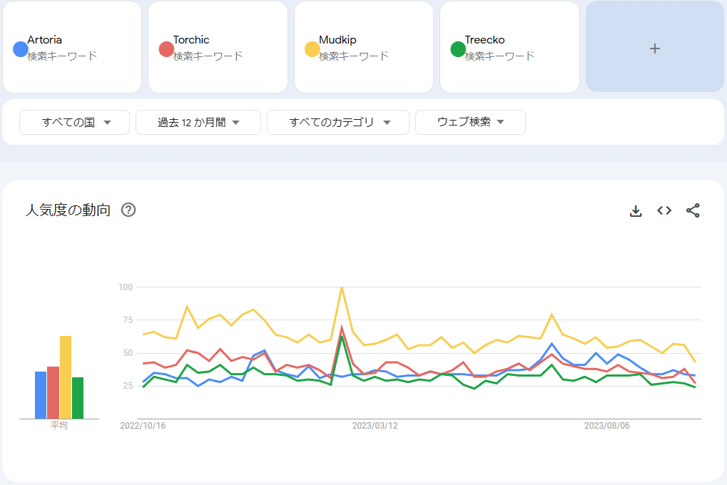This screenshot has width=727, height=485.
Task: Share the interest over time chart
Action: (693, 210)
